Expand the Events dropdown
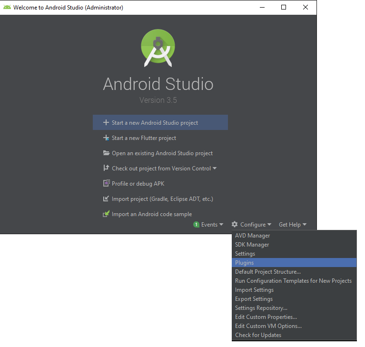Viewport: 365px width, 347px height. 221,225
